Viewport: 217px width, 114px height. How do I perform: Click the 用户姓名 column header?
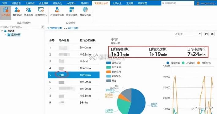coord(64,41)
